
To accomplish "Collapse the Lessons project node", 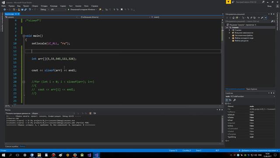I will click(227, 28).
